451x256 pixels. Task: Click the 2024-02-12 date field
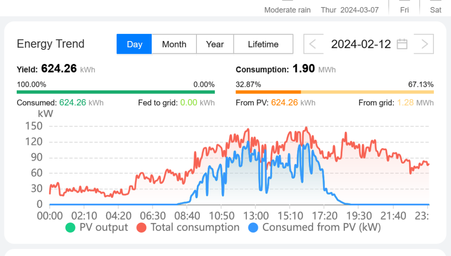[361, 44]
